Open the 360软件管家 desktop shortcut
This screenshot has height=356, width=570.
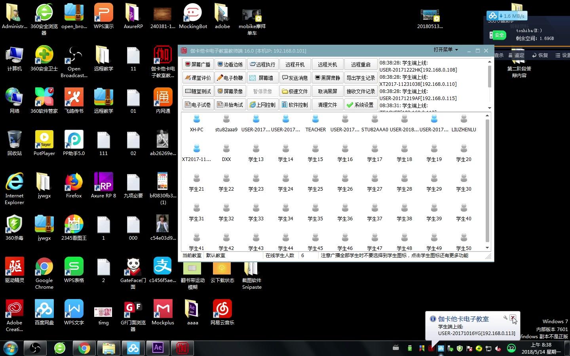coord(44,101)
